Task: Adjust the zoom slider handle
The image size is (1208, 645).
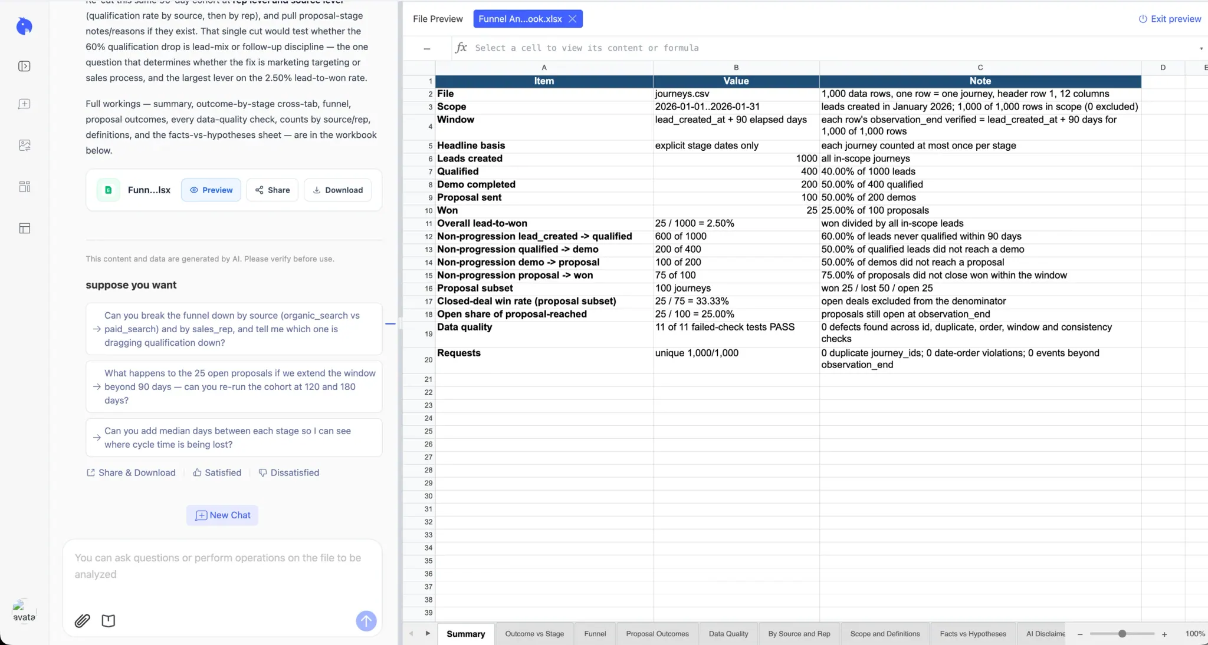Action: [1122, 634]
